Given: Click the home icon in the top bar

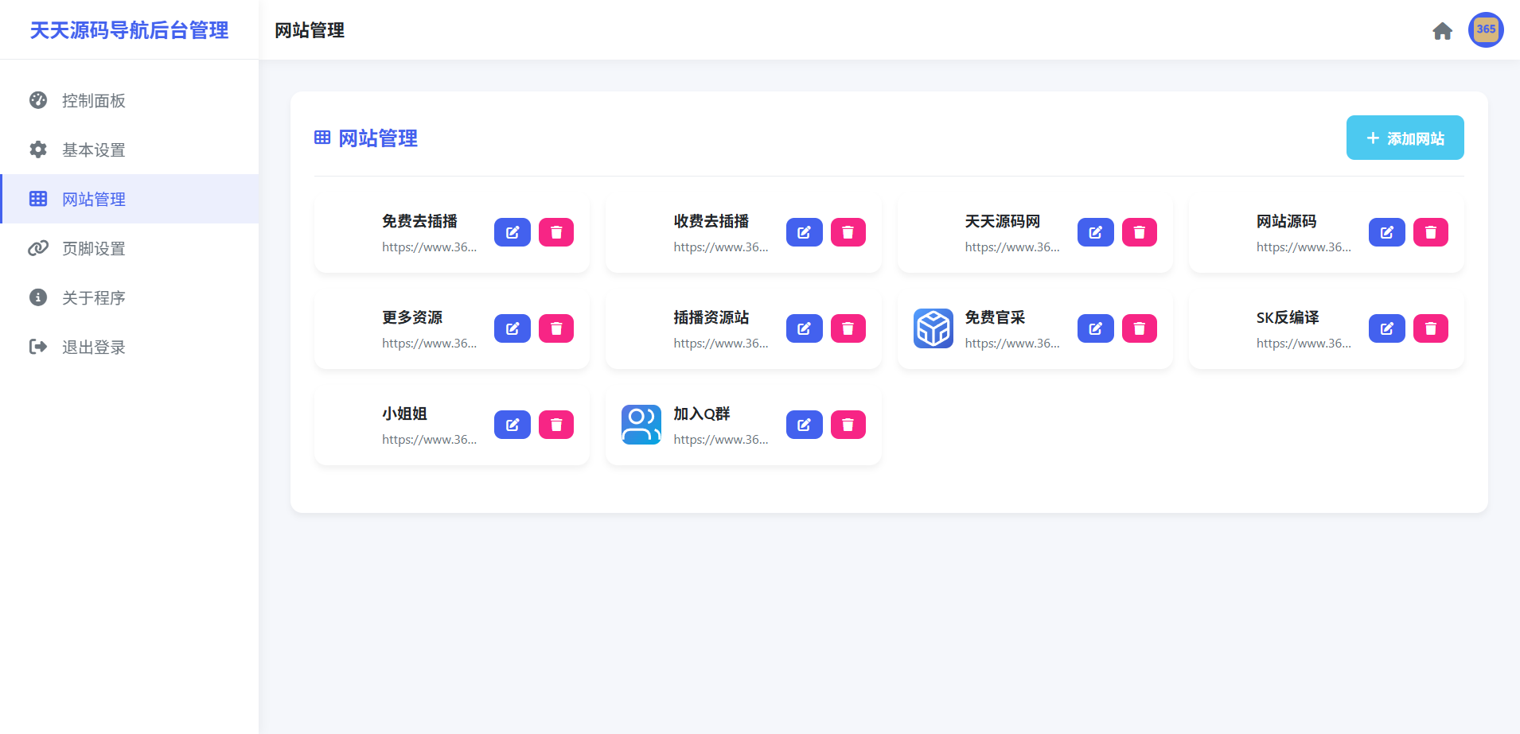Looking at the screenshot, I should click(x=1442, y=30).
